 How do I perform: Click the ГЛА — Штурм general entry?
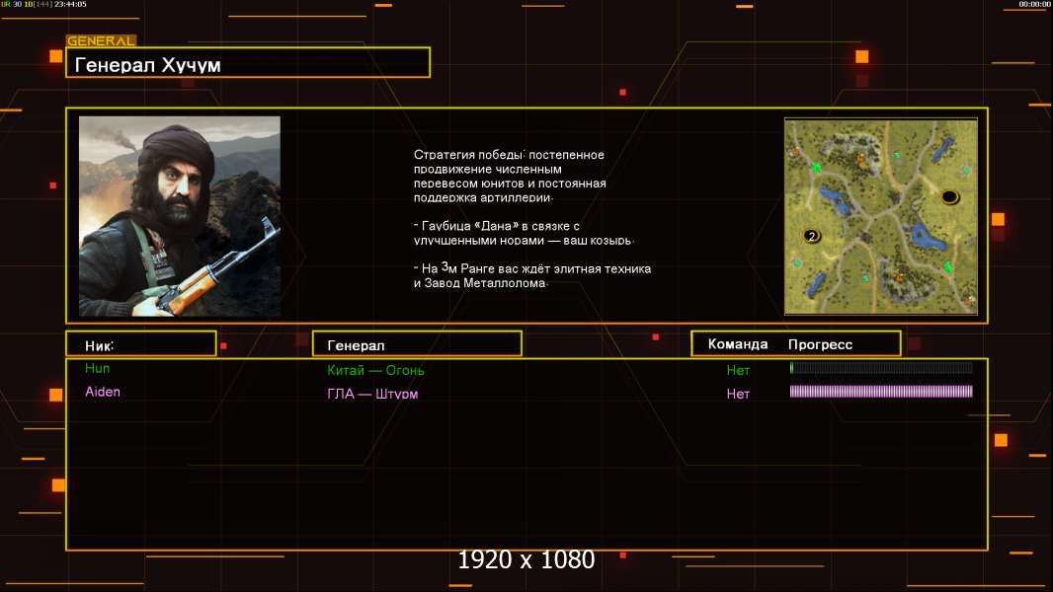tap(372, 394)
